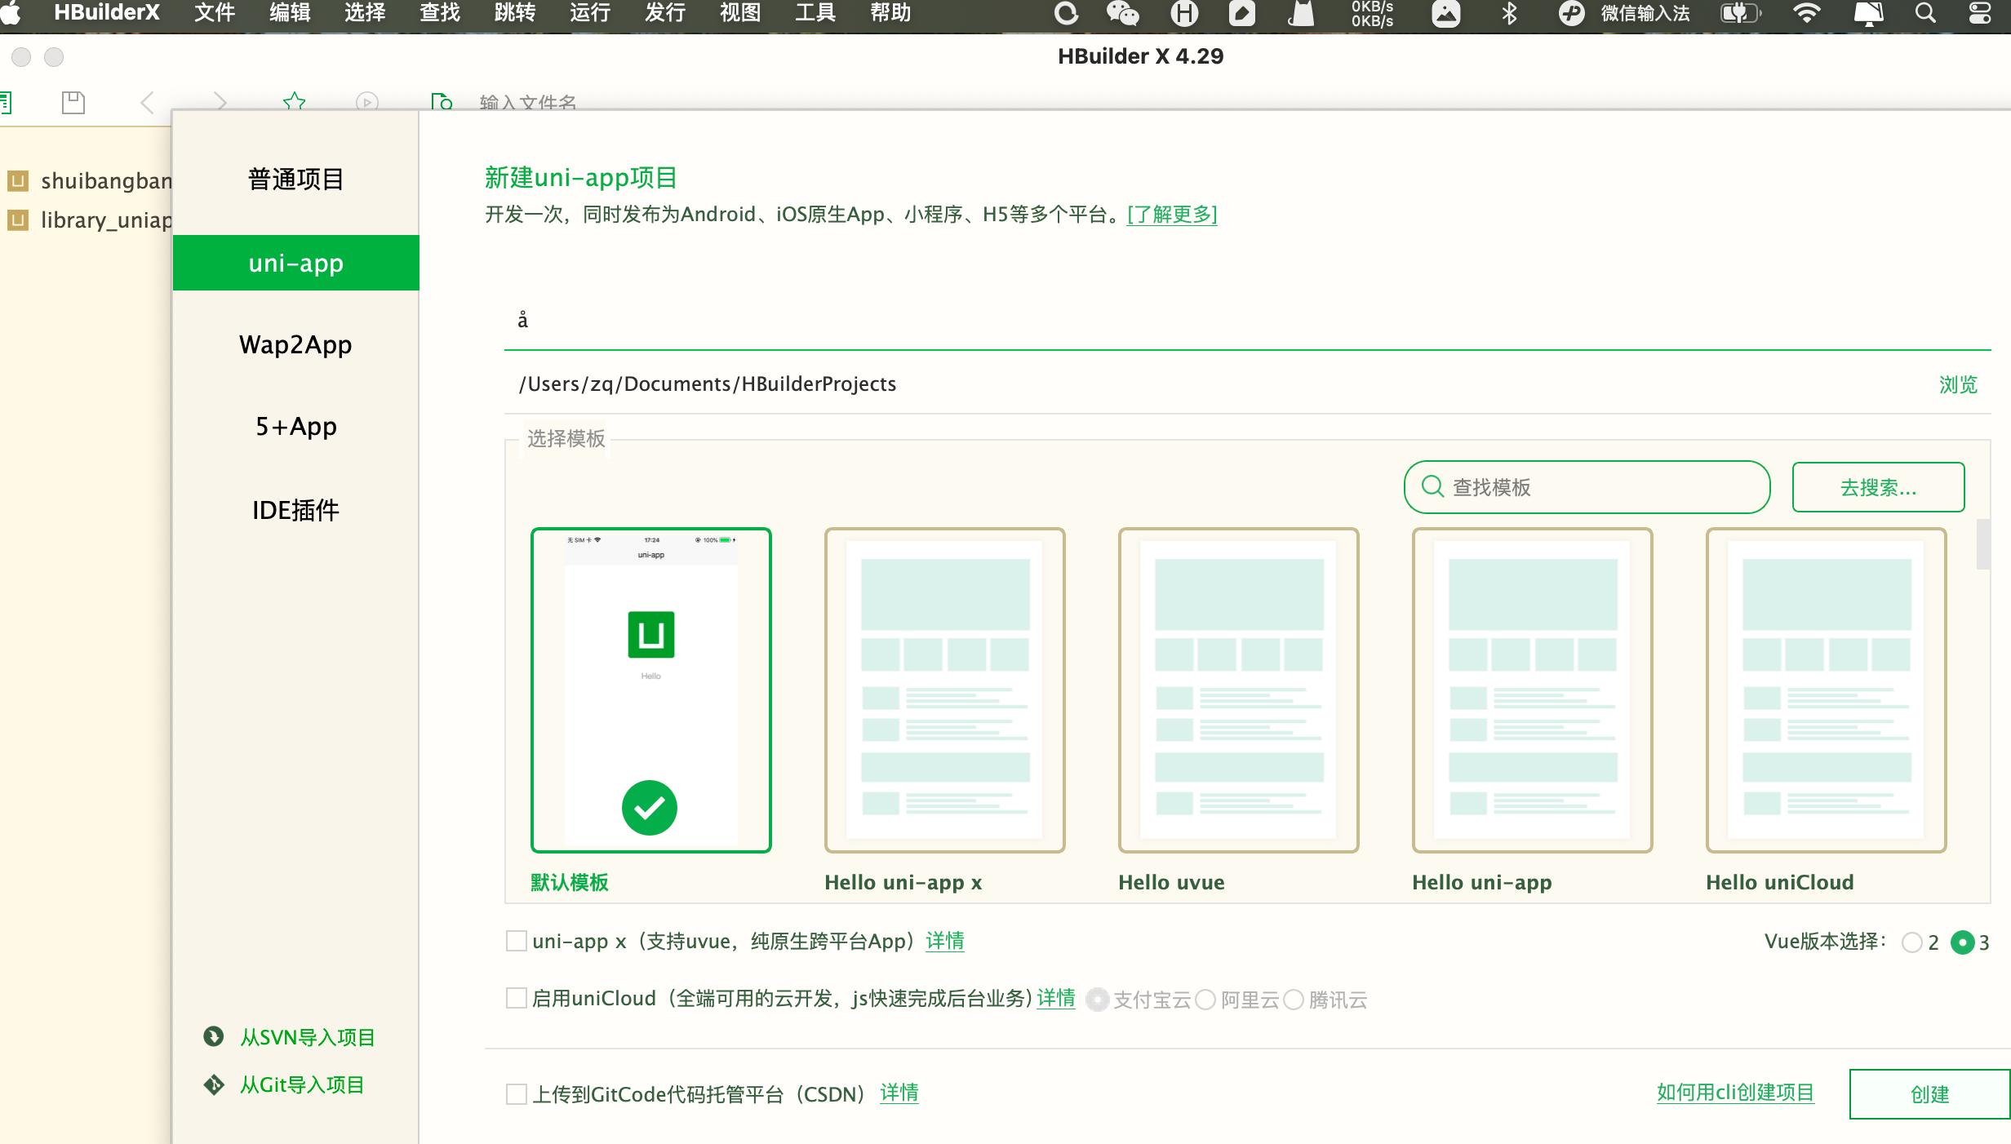The image size is (2011, 1144).
Task: Click the star bookmark toolbar icon
Action: click(294, 101)
